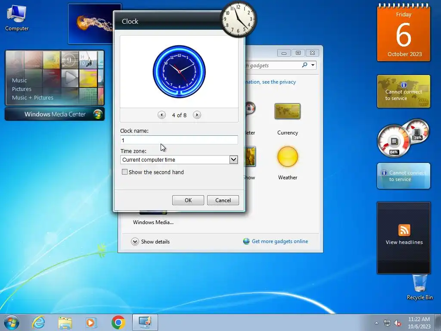Open the Recycle Bin

pos(419,287)
